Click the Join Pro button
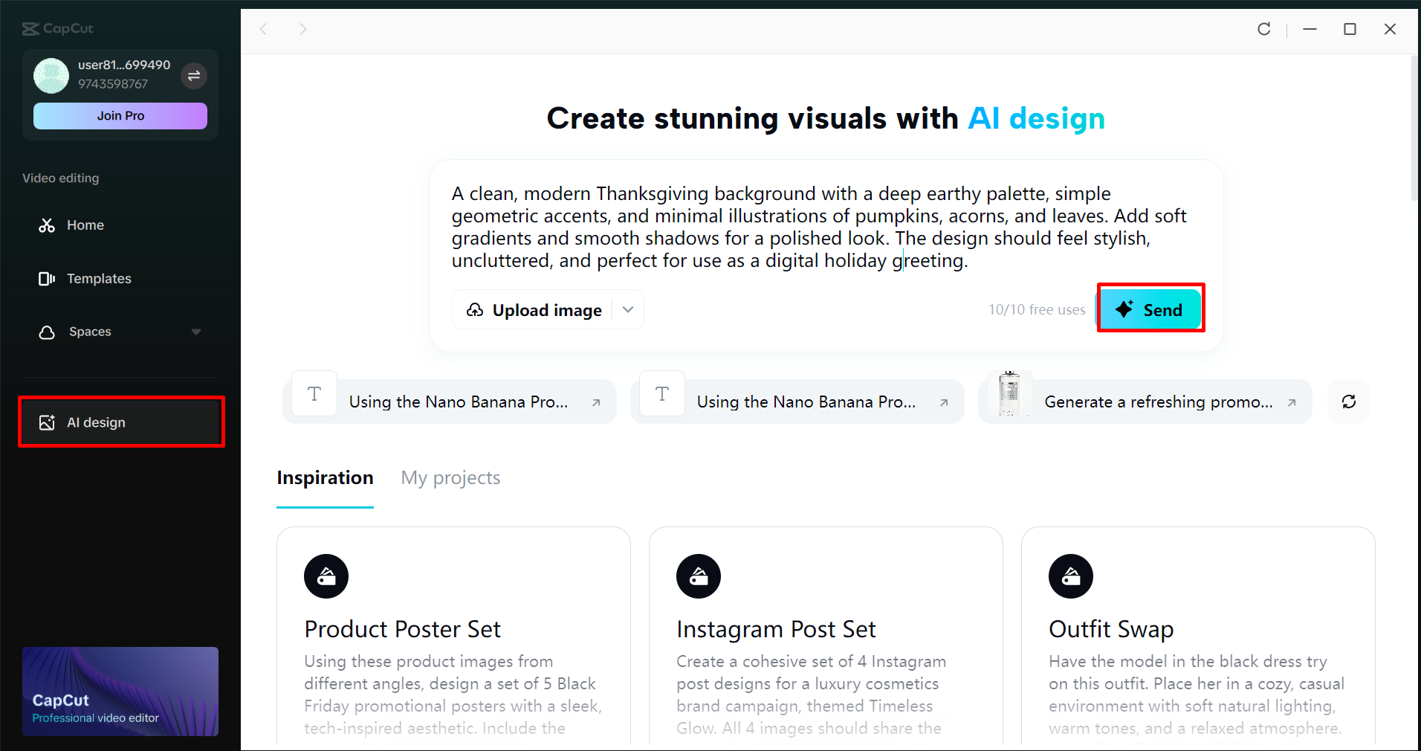This screenshot has height=751, width=1421. coord(120,116)
